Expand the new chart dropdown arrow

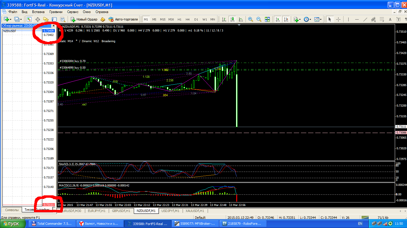(11, 19)
